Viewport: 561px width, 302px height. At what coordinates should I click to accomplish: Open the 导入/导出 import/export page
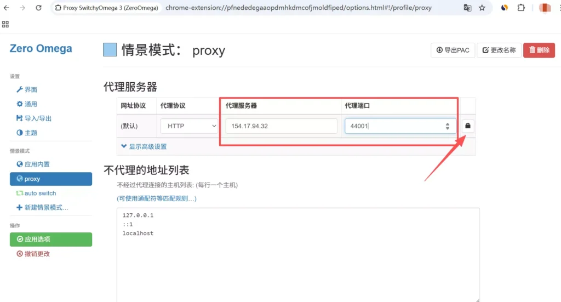coord(37,118)
